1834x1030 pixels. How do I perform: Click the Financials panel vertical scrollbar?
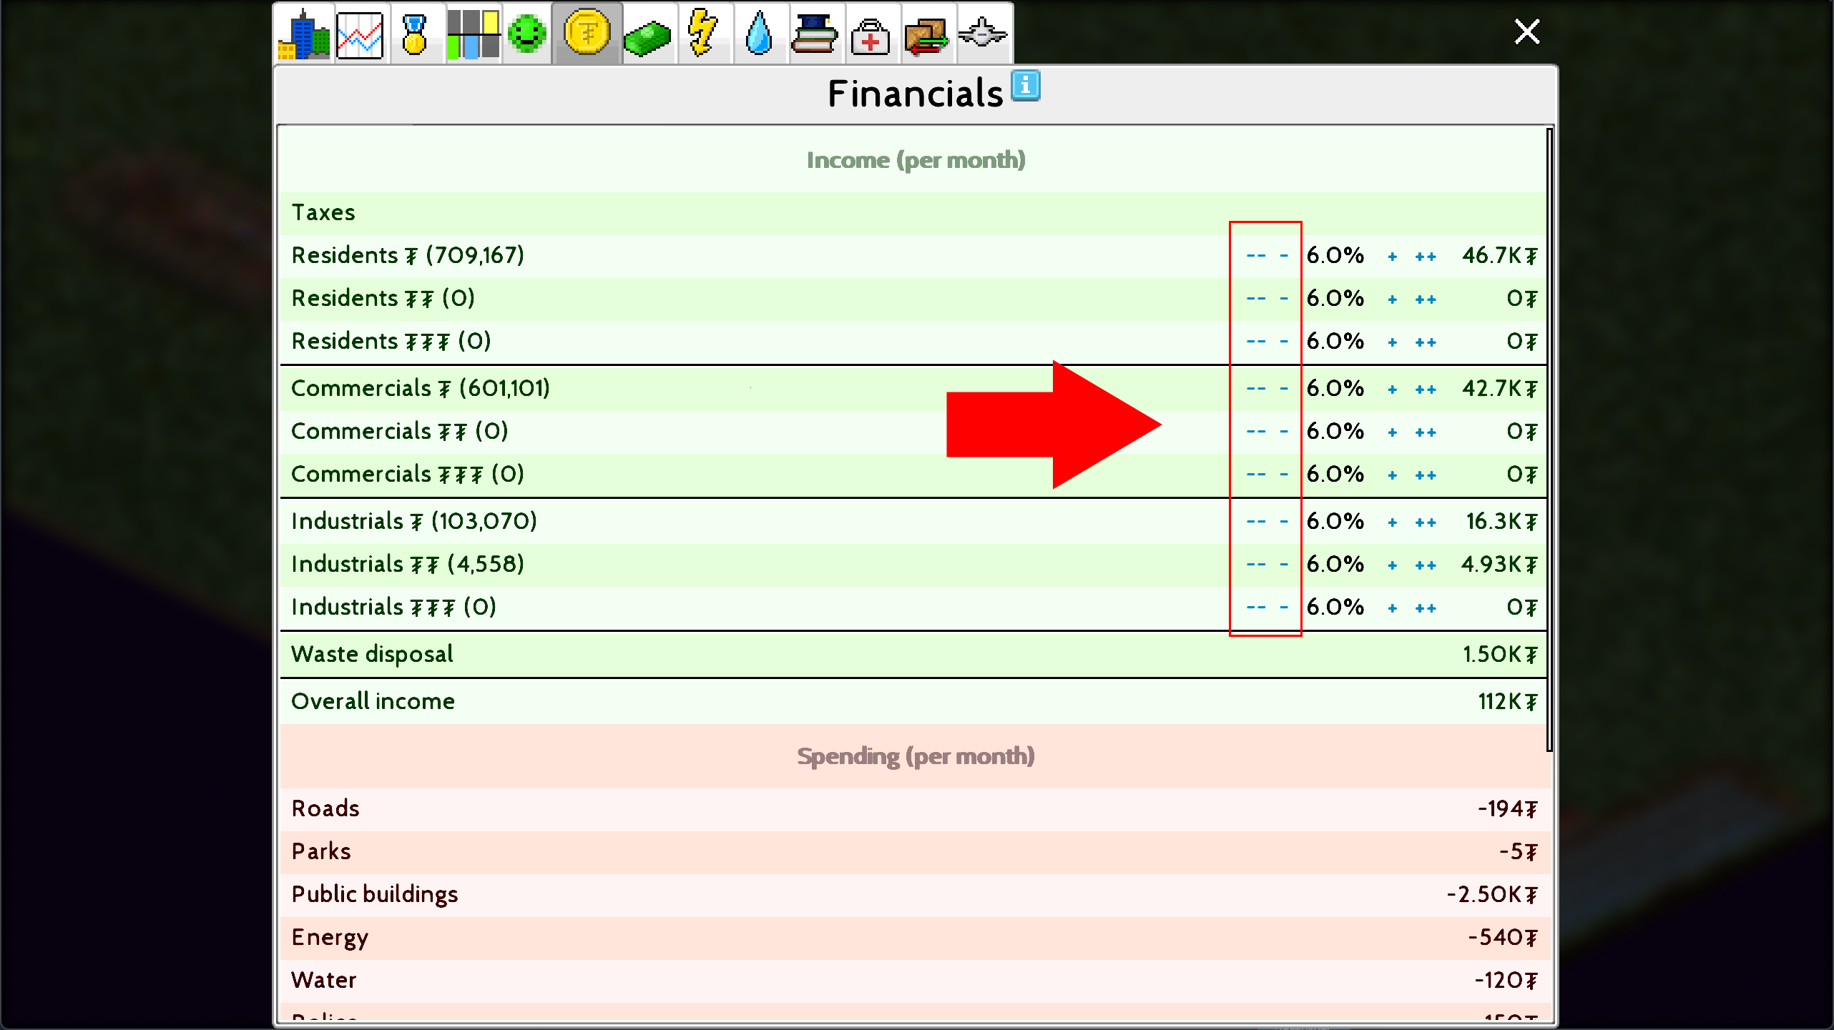1549,440
